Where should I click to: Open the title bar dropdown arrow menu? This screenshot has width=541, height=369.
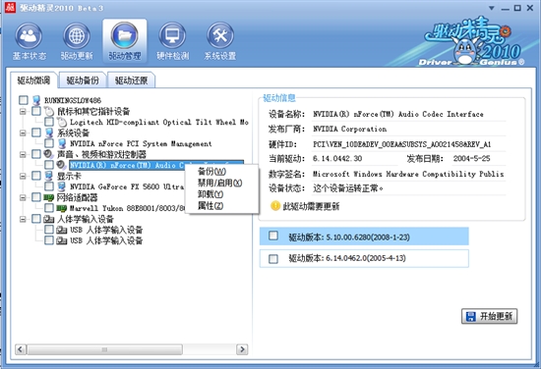492,8
